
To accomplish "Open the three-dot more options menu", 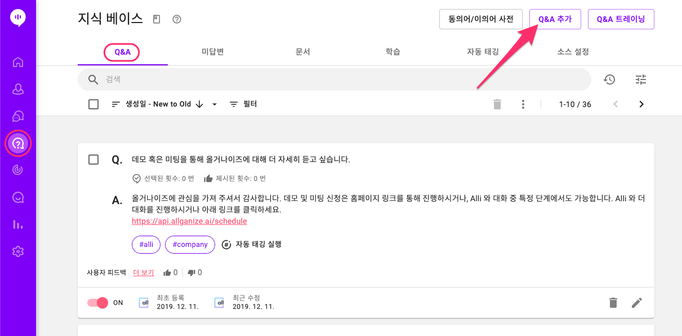I will coord(523,104).
